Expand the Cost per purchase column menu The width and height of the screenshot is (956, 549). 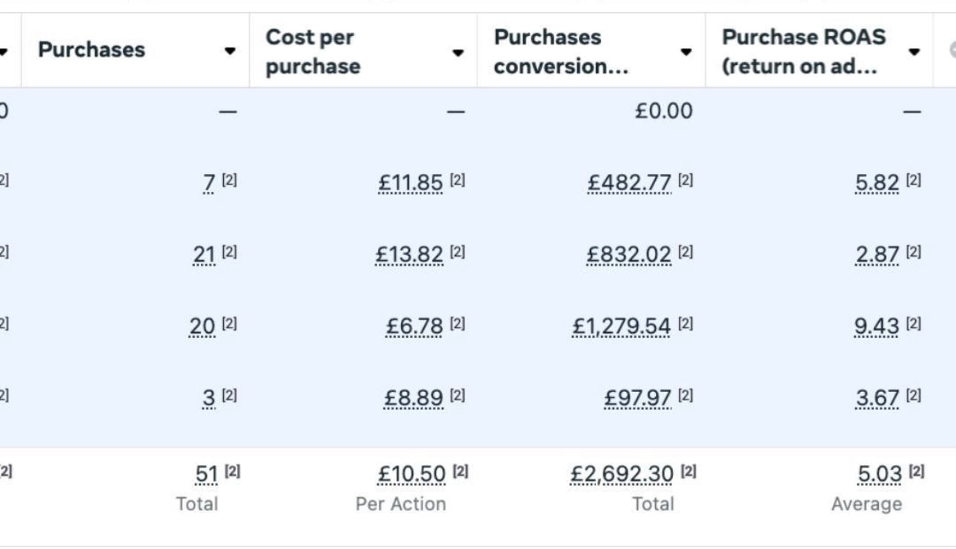pos(458,53)
